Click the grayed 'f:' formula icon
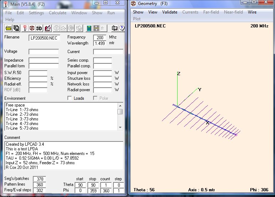 tap(103, 28)
